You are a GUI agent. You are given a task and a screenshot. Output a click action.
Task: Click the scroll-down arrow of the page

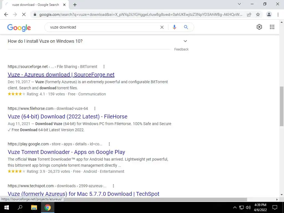coord(282,195)
